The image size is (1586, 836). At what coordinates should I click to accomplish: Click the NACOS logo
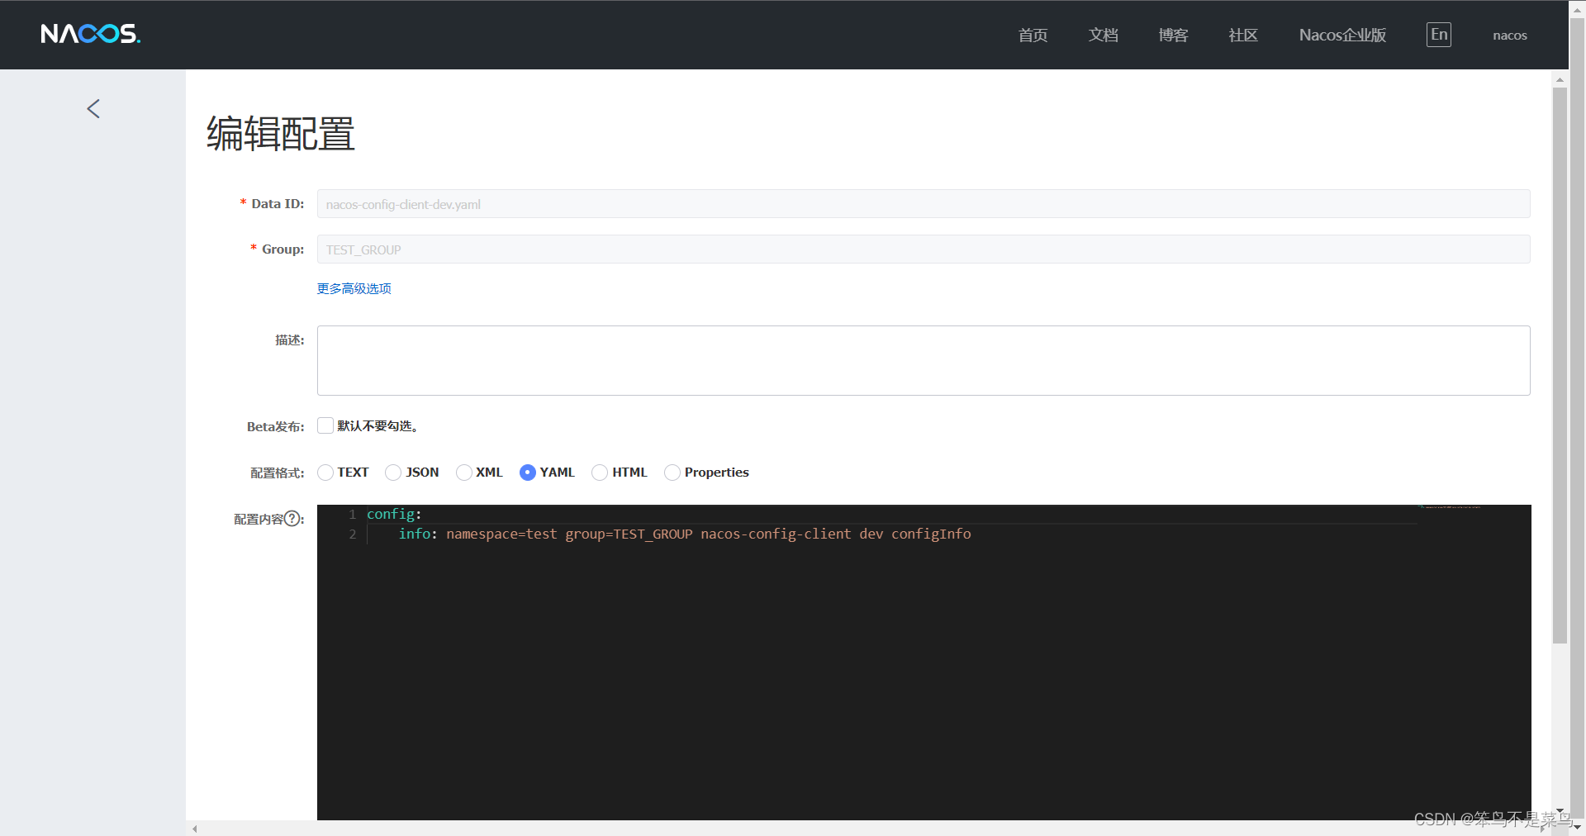tap(91, 34)
